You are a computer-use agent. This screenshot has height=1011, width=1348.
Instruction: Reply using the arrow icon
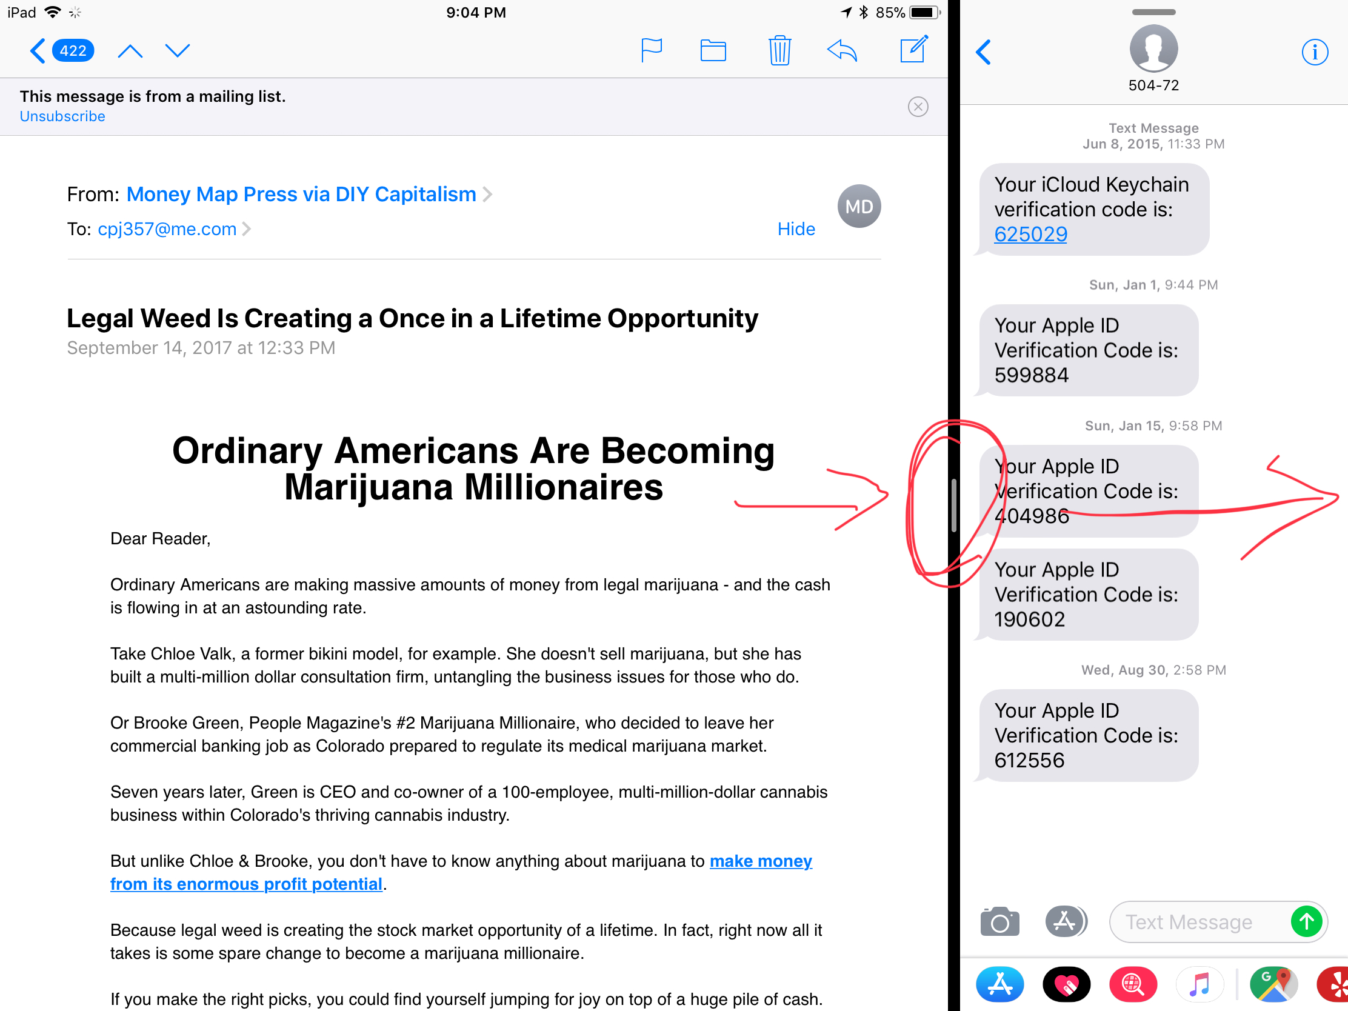[842, 50]
